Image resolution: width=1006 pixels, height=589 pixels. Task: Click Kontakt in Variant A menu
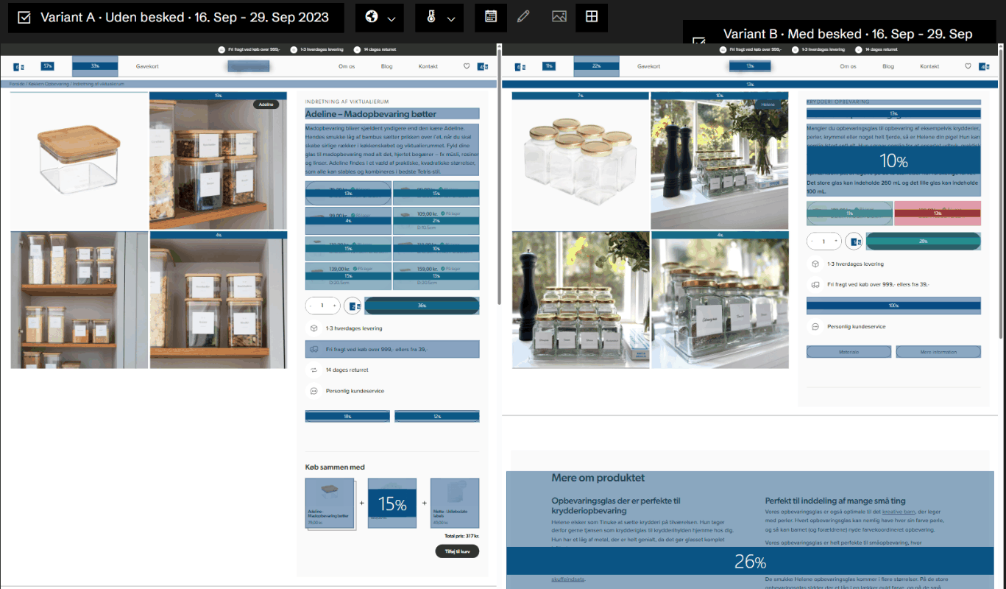click(428, 66)
